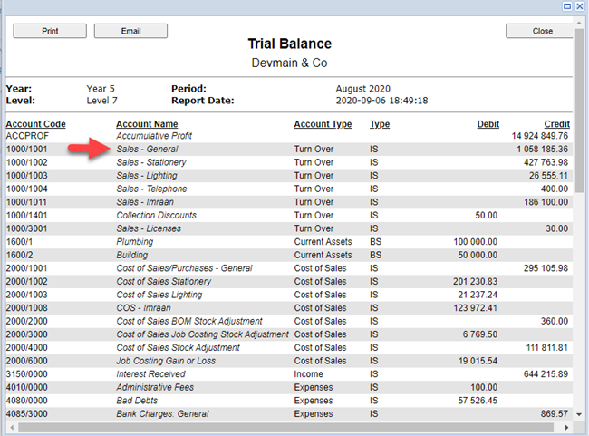The image size is (589, 436).
Task: Click the Account Name column header
Action: tap(147, 124)
